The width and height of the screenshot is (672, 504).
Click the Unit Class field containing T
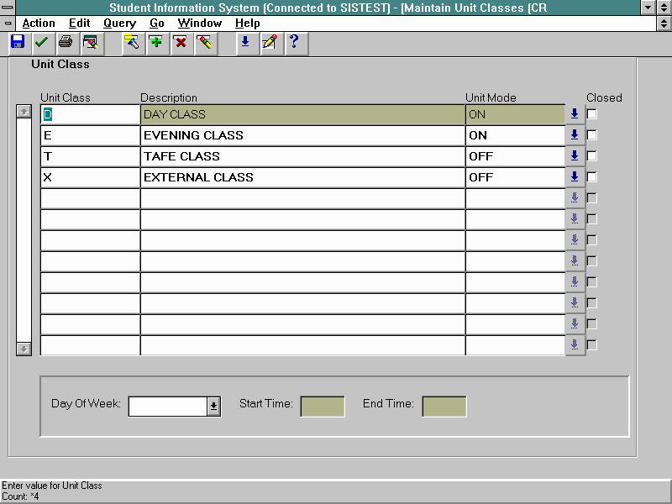(x=90, y=156)
